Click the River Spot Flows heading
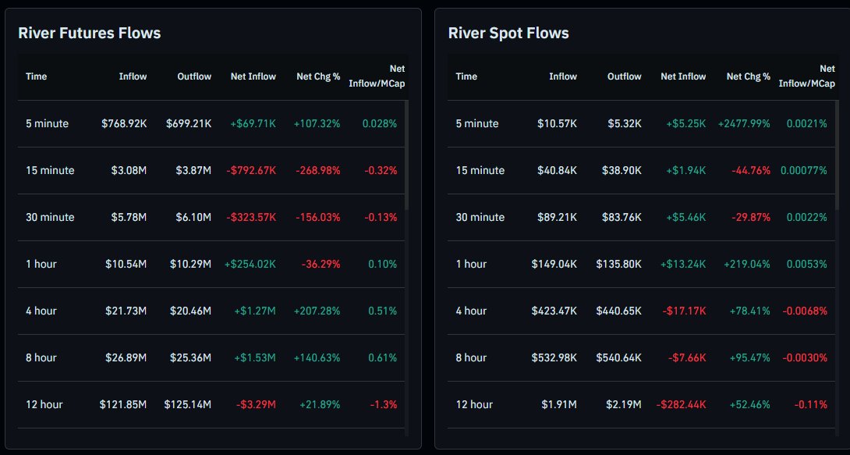850x455 pixels. tap(508, 33)
